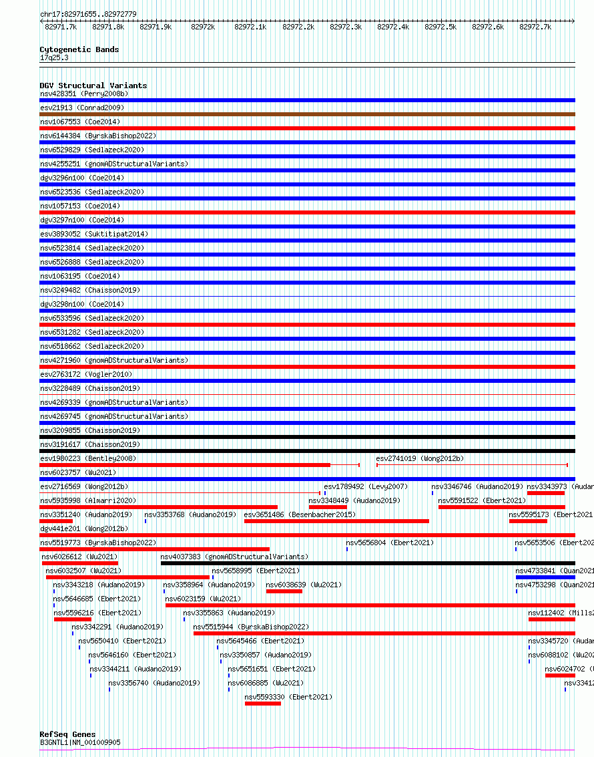Open nsv6523814 (Sedlazeck2020) variant
This screenshot has height=757, width=594.
point(92,248)
